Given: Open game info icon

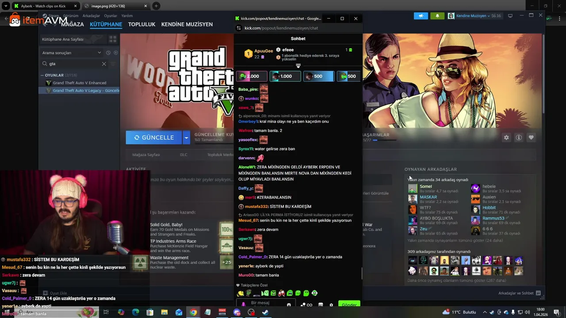Looking at the screenshot, I should tap(519, 137).
